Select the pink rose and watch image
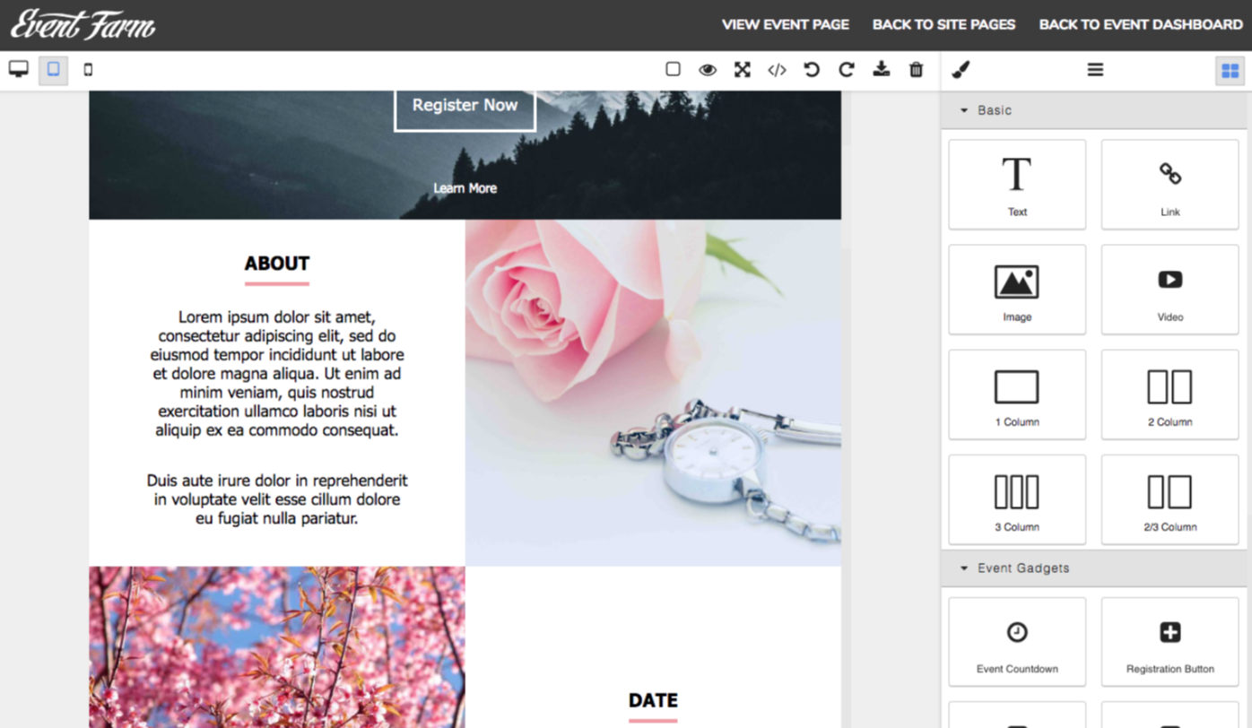 pos(653,393)
